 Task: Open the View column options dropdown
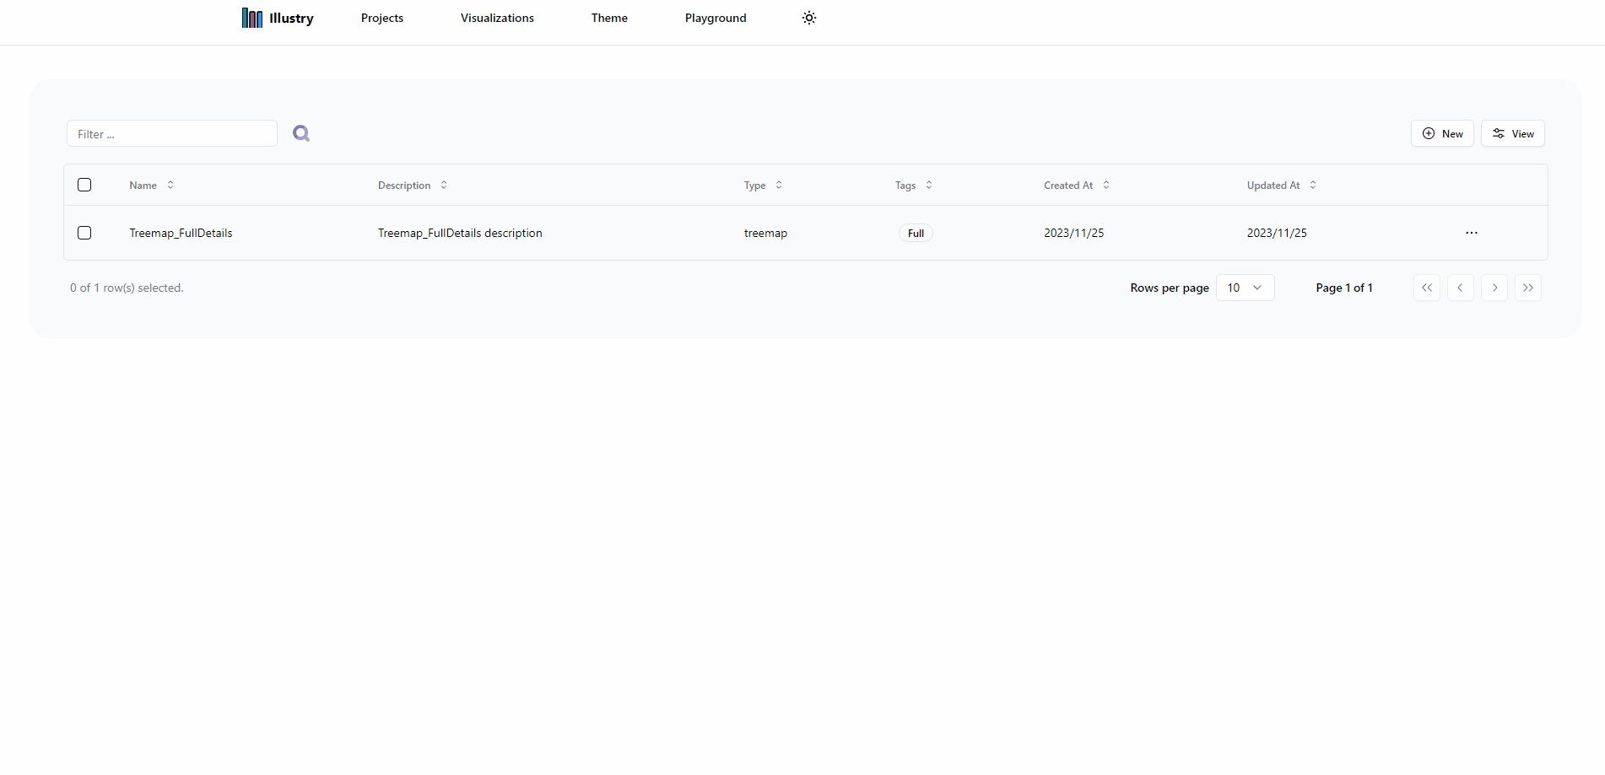click(x=1512, y=133)
